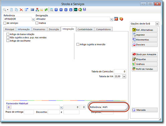Click the page with blue corner icon
Image resolution: width=166 pixels, height=126 pixels.
(x=26, y=10)
